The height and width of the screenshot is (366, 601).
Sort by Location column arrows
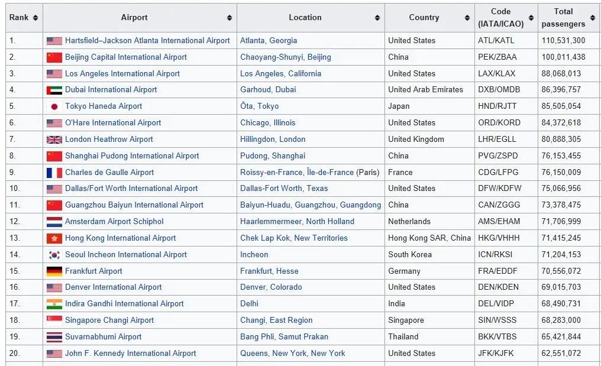tap(377, 18)
